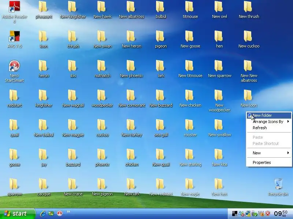Select the pheasant folder

(44, 10)
